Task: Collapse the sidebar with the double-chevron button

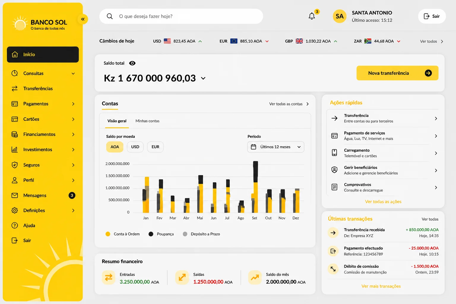Action: pyautogui.click(x=83, y=19)
